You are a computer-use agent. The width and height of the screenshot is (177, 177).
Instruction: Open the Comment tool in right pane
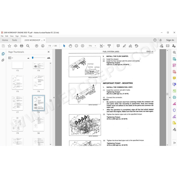tap(174, 78)
